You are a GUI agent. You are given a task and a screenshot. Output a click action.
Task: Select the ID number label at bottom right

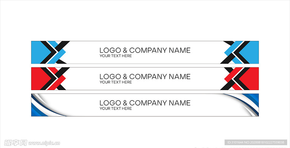pyautogui.click(x=256, y=142)
